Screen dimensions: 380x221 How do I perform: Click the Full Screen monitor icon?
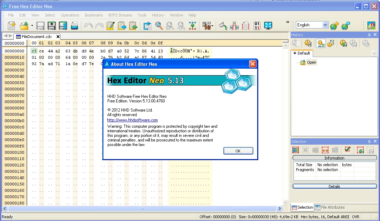[268, 25]
